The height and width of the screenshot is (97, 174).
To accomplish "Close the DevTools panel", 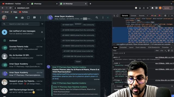I will pos(172,16).
